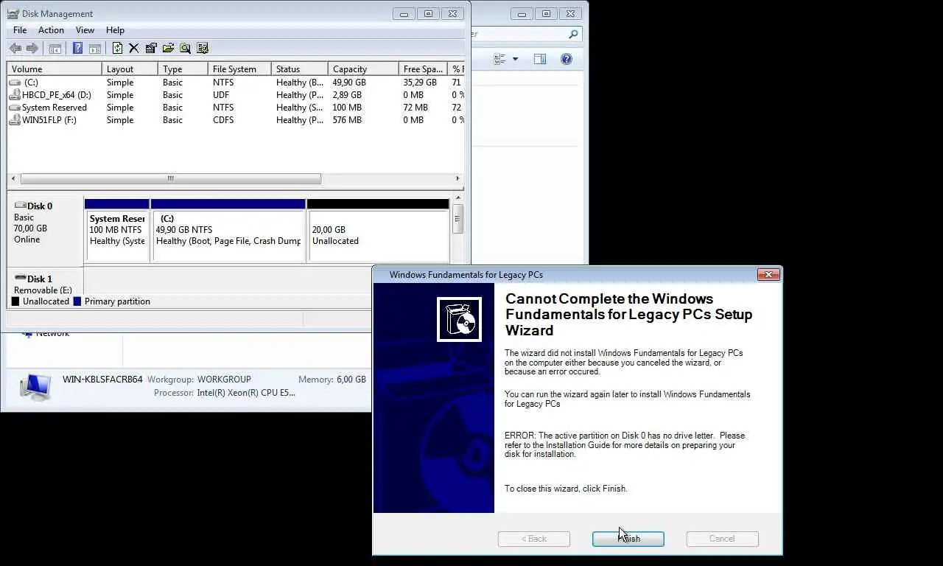Toggle the Show/Hide Console Tree toolbar icon
This screenshot has height=566, width=943.
click(x=55, y=48)
